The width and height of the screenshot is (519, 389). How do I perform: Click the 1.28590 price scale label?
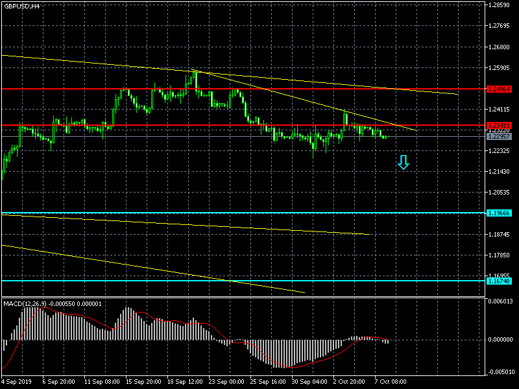pyautogui.click(x=501, y=5)
